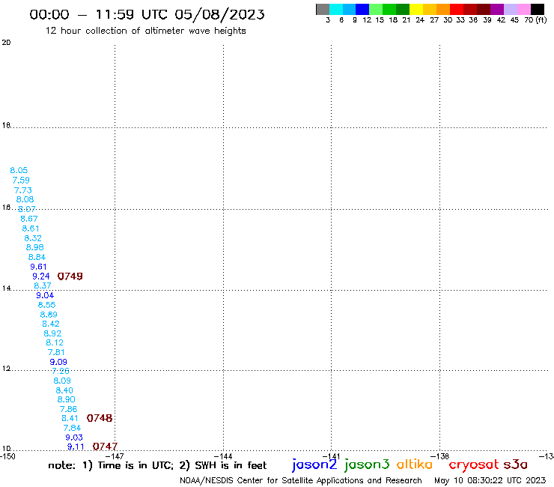554x487 pixels.
Task: Click the wave height value 7.84
Action: point(72,428)
